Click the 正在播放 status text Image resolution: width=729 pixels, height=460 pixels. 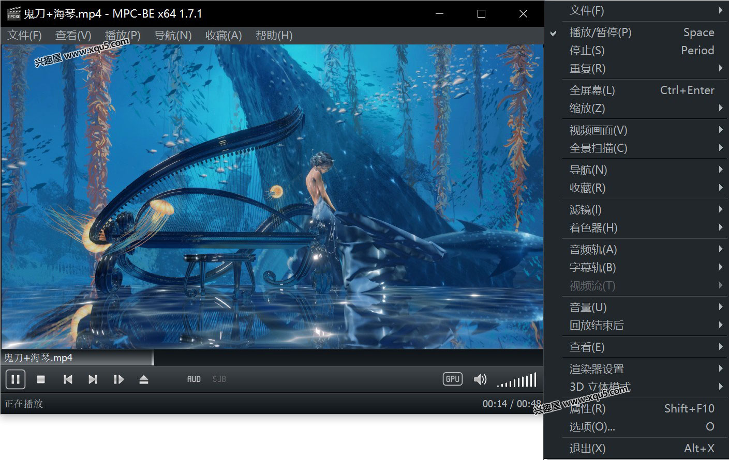24,404
